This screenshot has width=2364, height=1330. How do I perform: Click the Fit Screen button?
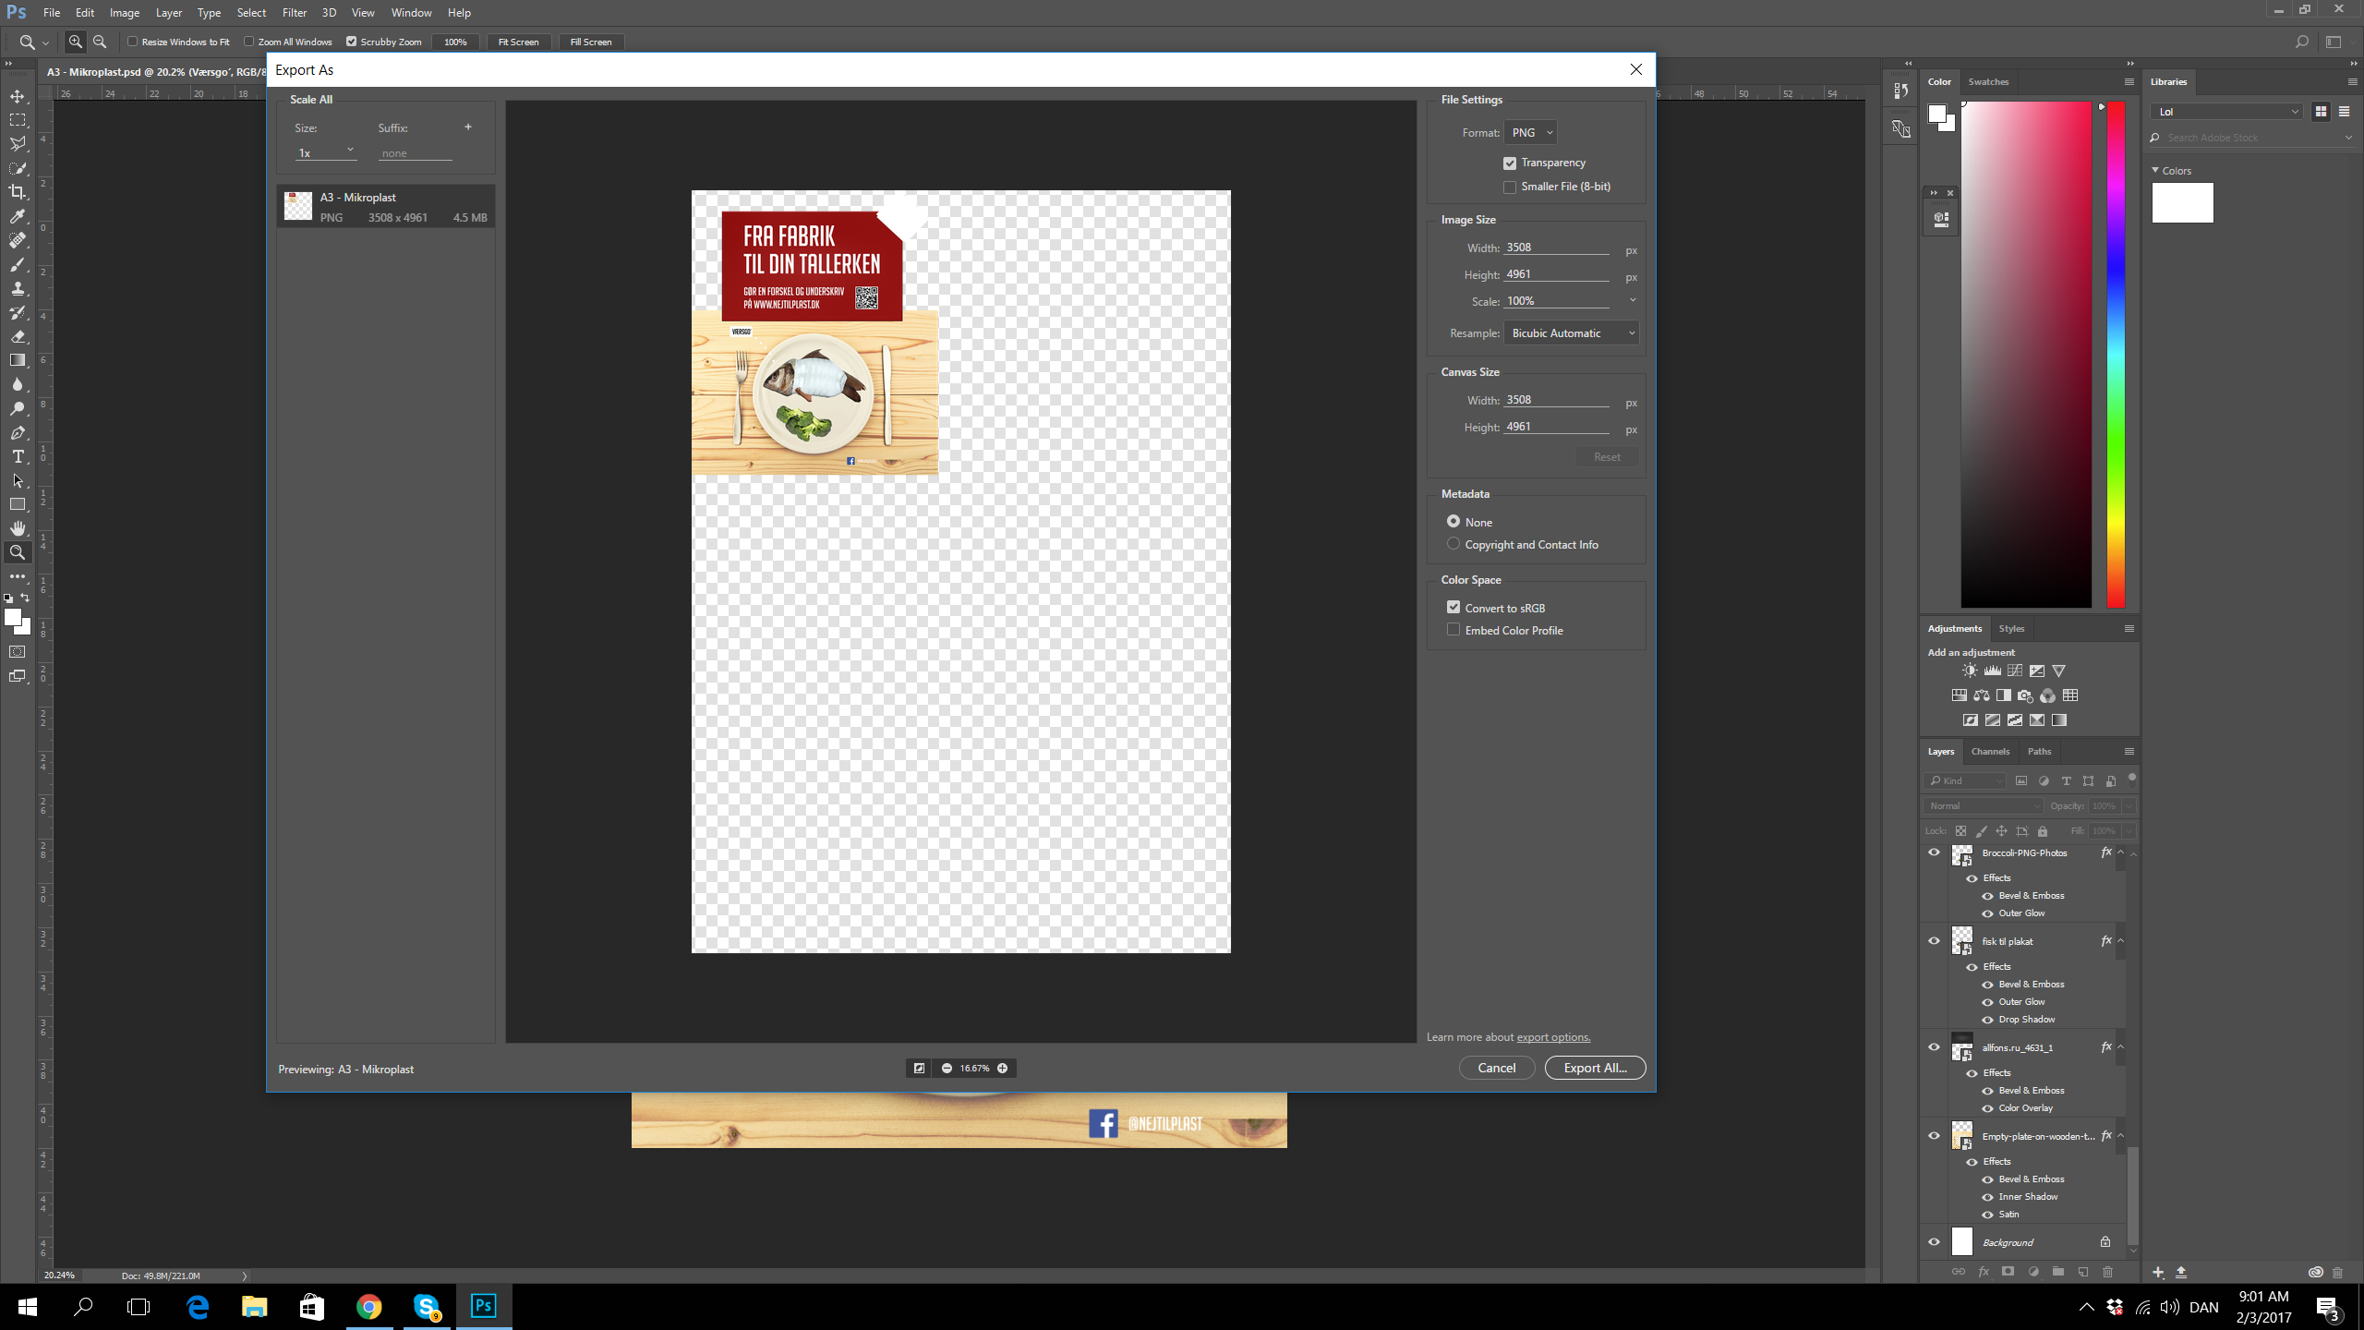point(518,42)
